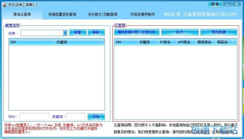Image resolution: width=244 pixels, height=139 pixels.
Task: Click the 导出数据 button
Action: pos(219,32)
